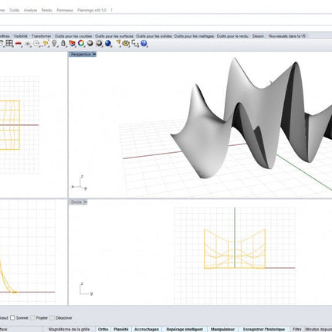Switch to Outils pour les courbes tab

73,36
